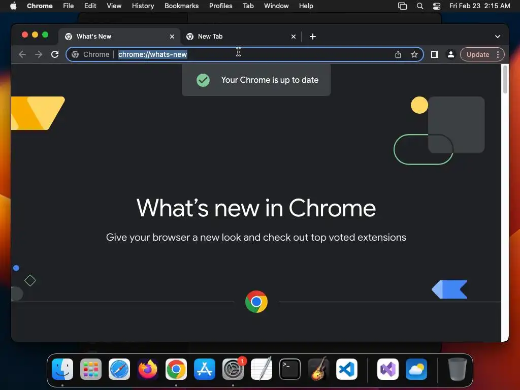Click the date and time clock
Viewport: 520px width, 390px height.
point(479,6)
